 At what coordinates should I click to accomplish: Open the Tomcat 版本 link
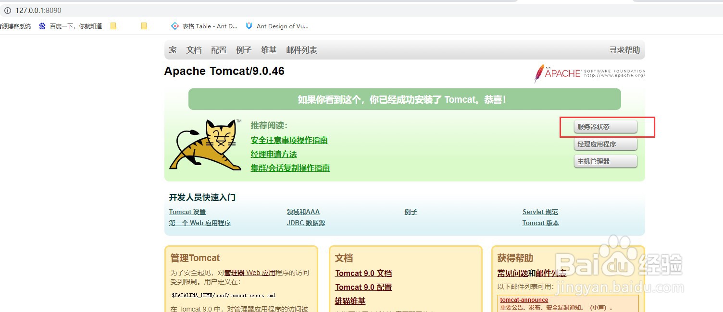click(541, 223)
